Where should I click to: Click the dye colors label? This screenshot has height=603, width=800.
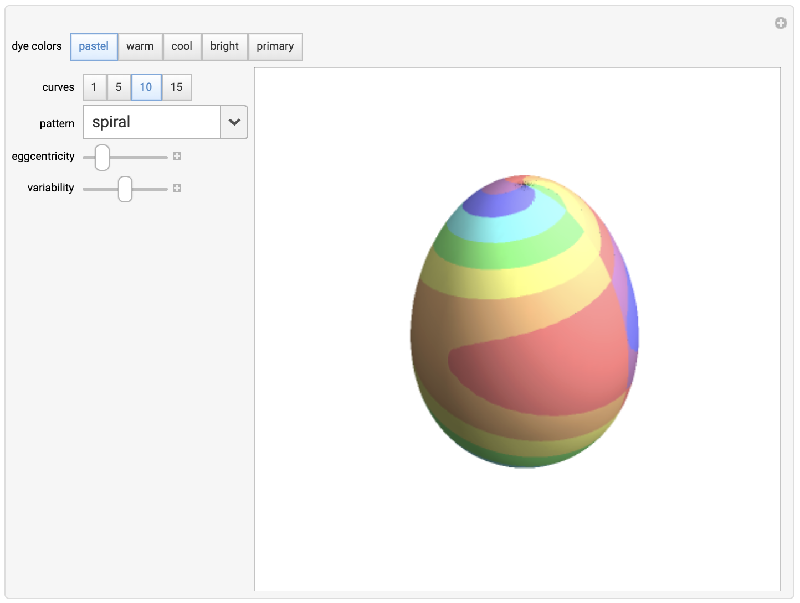pos(37,46)
